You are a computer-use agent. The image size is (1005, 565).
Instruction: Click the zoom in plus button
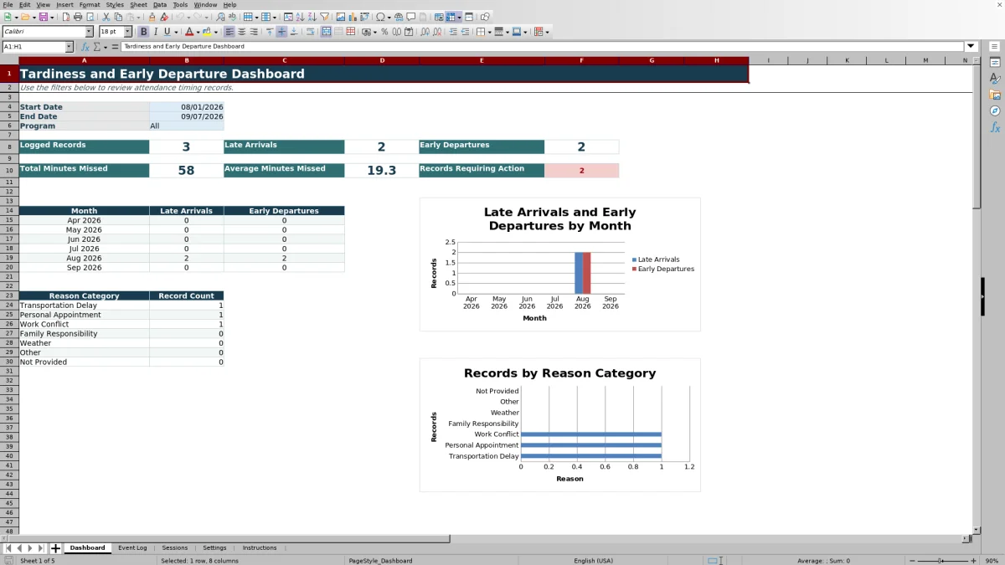(x=971, y=561)
